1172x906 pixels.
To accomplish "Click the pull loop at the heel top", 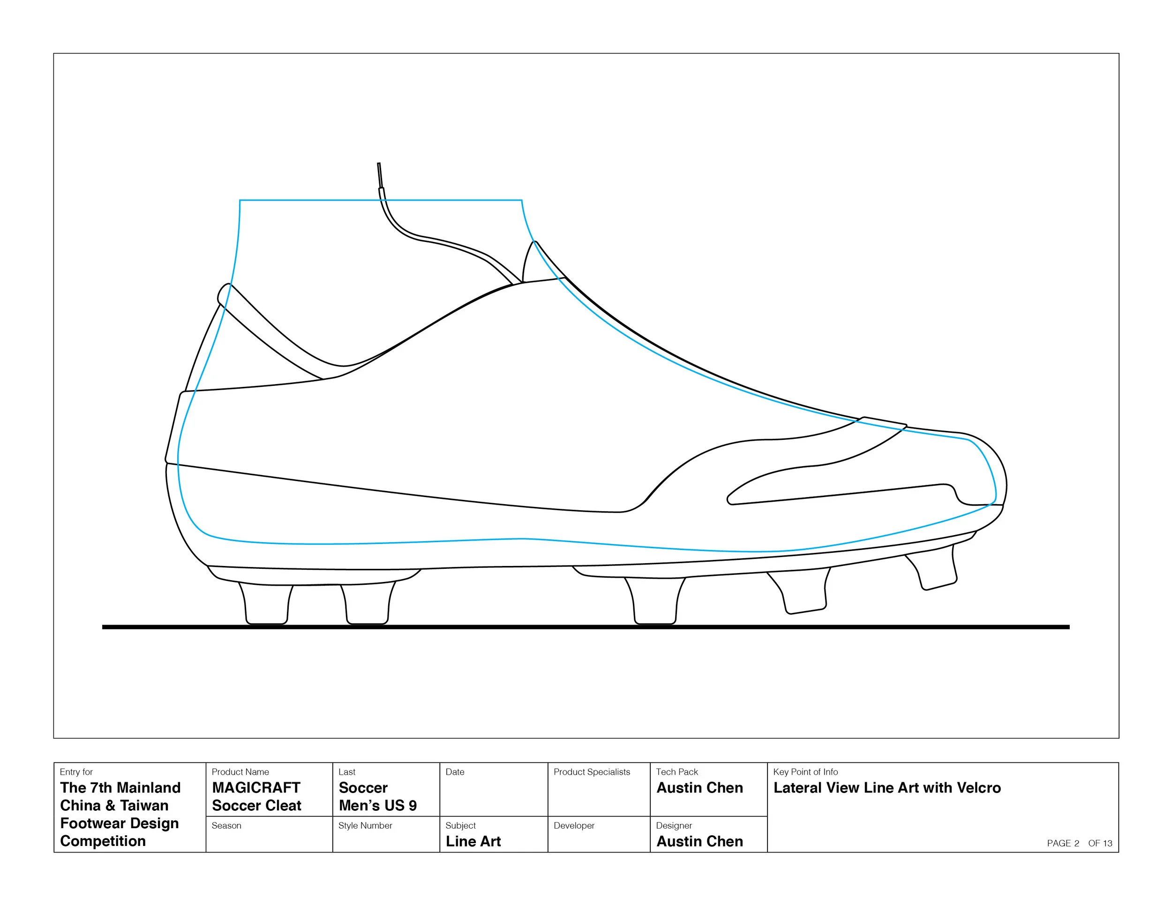I will [x=224, y=294].
